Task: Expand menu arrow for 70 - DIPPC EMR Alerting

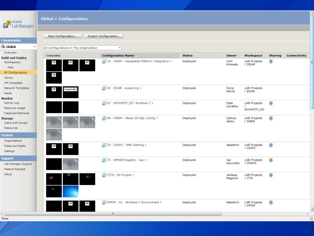Action: (146, 145)
